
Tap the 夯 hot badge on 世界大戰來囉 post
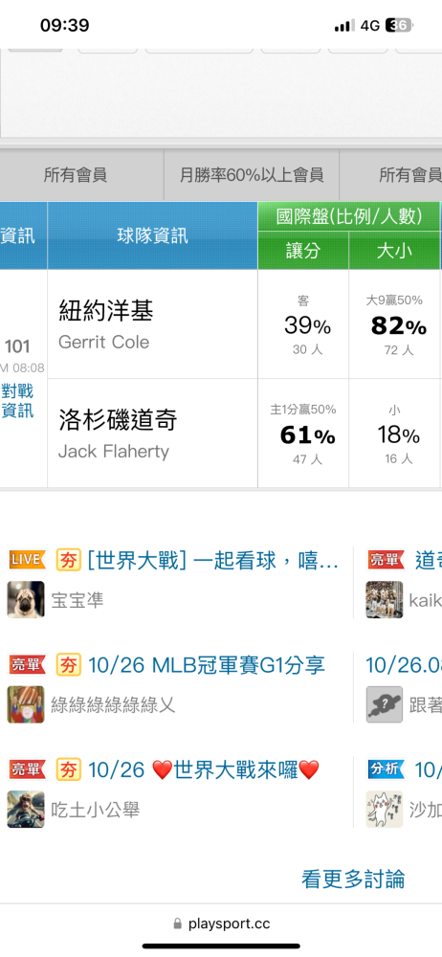pyautogui.click(x=69, y=770)
